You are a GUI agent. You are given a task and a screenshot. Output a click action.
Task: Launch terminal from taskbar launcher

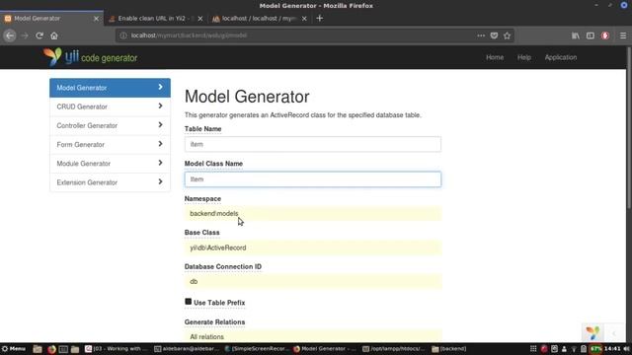pyautogui.click(x=63, y=349)
